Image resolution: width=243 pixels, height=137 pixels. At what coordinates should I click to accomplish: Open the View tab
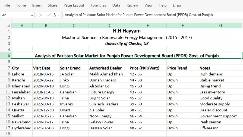[149, 5]
